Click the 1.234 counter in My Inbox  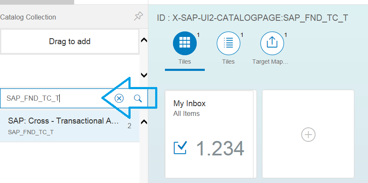pyautogui.click(x=220, y=149)
